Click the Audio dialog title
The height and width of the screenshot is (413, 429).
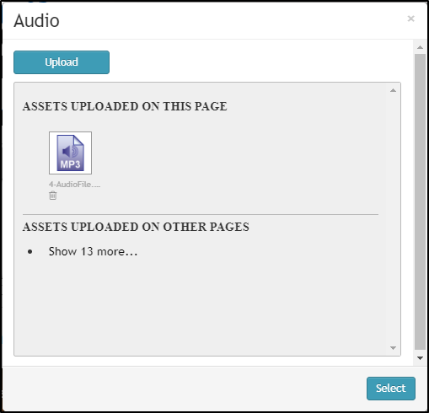click(x=36, y=20)
